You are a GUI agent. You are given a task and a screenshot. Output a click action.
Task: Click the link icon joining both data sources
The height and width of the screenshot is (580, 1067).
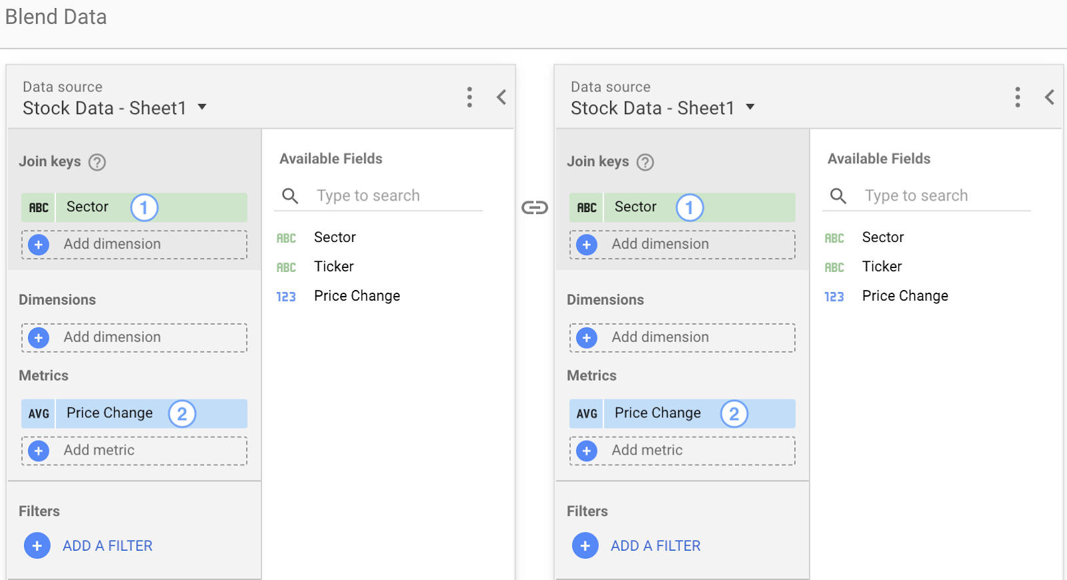(534, 207)
